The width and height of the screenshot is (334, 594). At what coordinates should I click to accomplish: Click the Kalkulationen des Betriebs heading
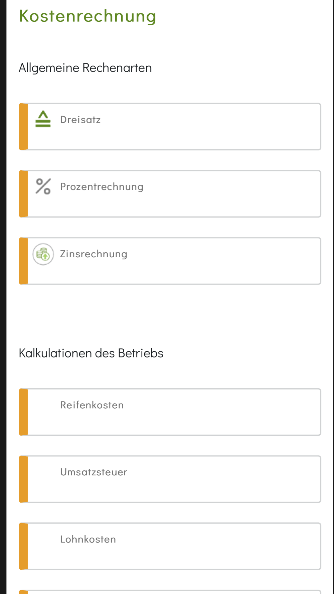[91, 353]
